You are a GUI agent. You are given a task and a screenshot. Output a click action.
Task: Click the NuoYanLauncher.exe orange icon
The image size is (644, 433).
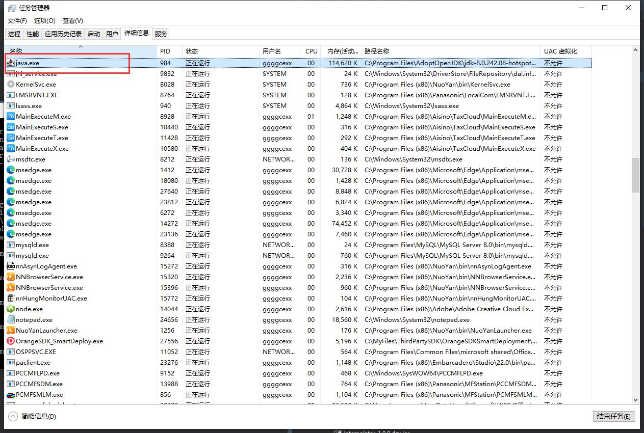click(11, 331)
